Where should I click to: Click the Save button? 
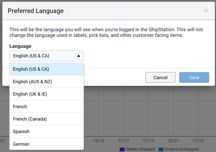click(194, 78)
